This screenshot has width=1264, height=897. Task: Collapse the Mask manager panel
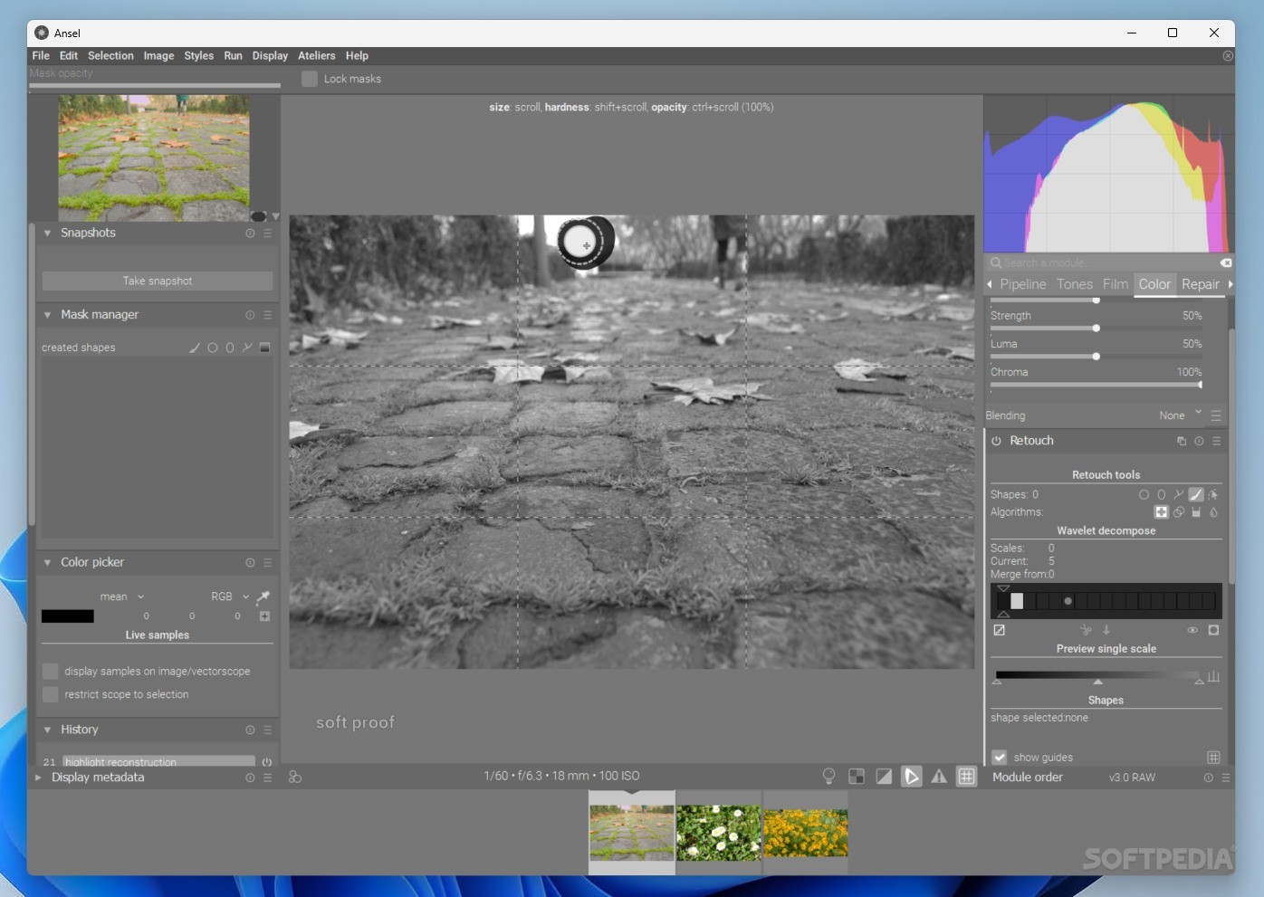coord(47,315)
